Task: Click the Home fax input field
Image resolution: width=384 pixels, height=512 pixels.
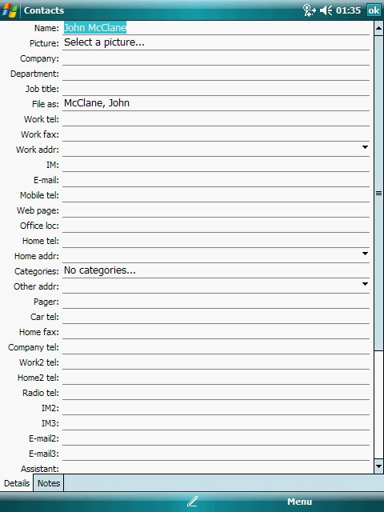Action: coord(216,331)
